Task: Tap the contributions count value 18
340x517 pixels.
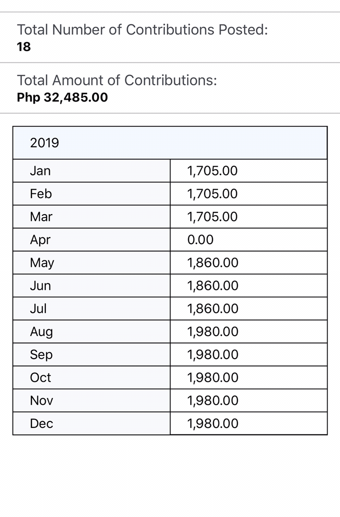Action: (24, 47)
